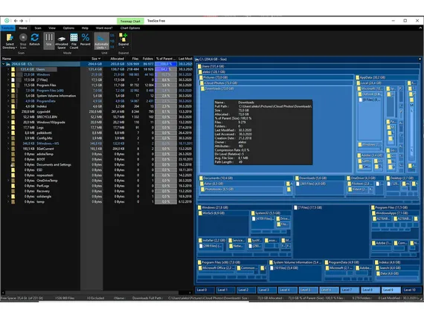424x318 pixels.
Task: Set unit to KB
Action: tap(112, 47)
